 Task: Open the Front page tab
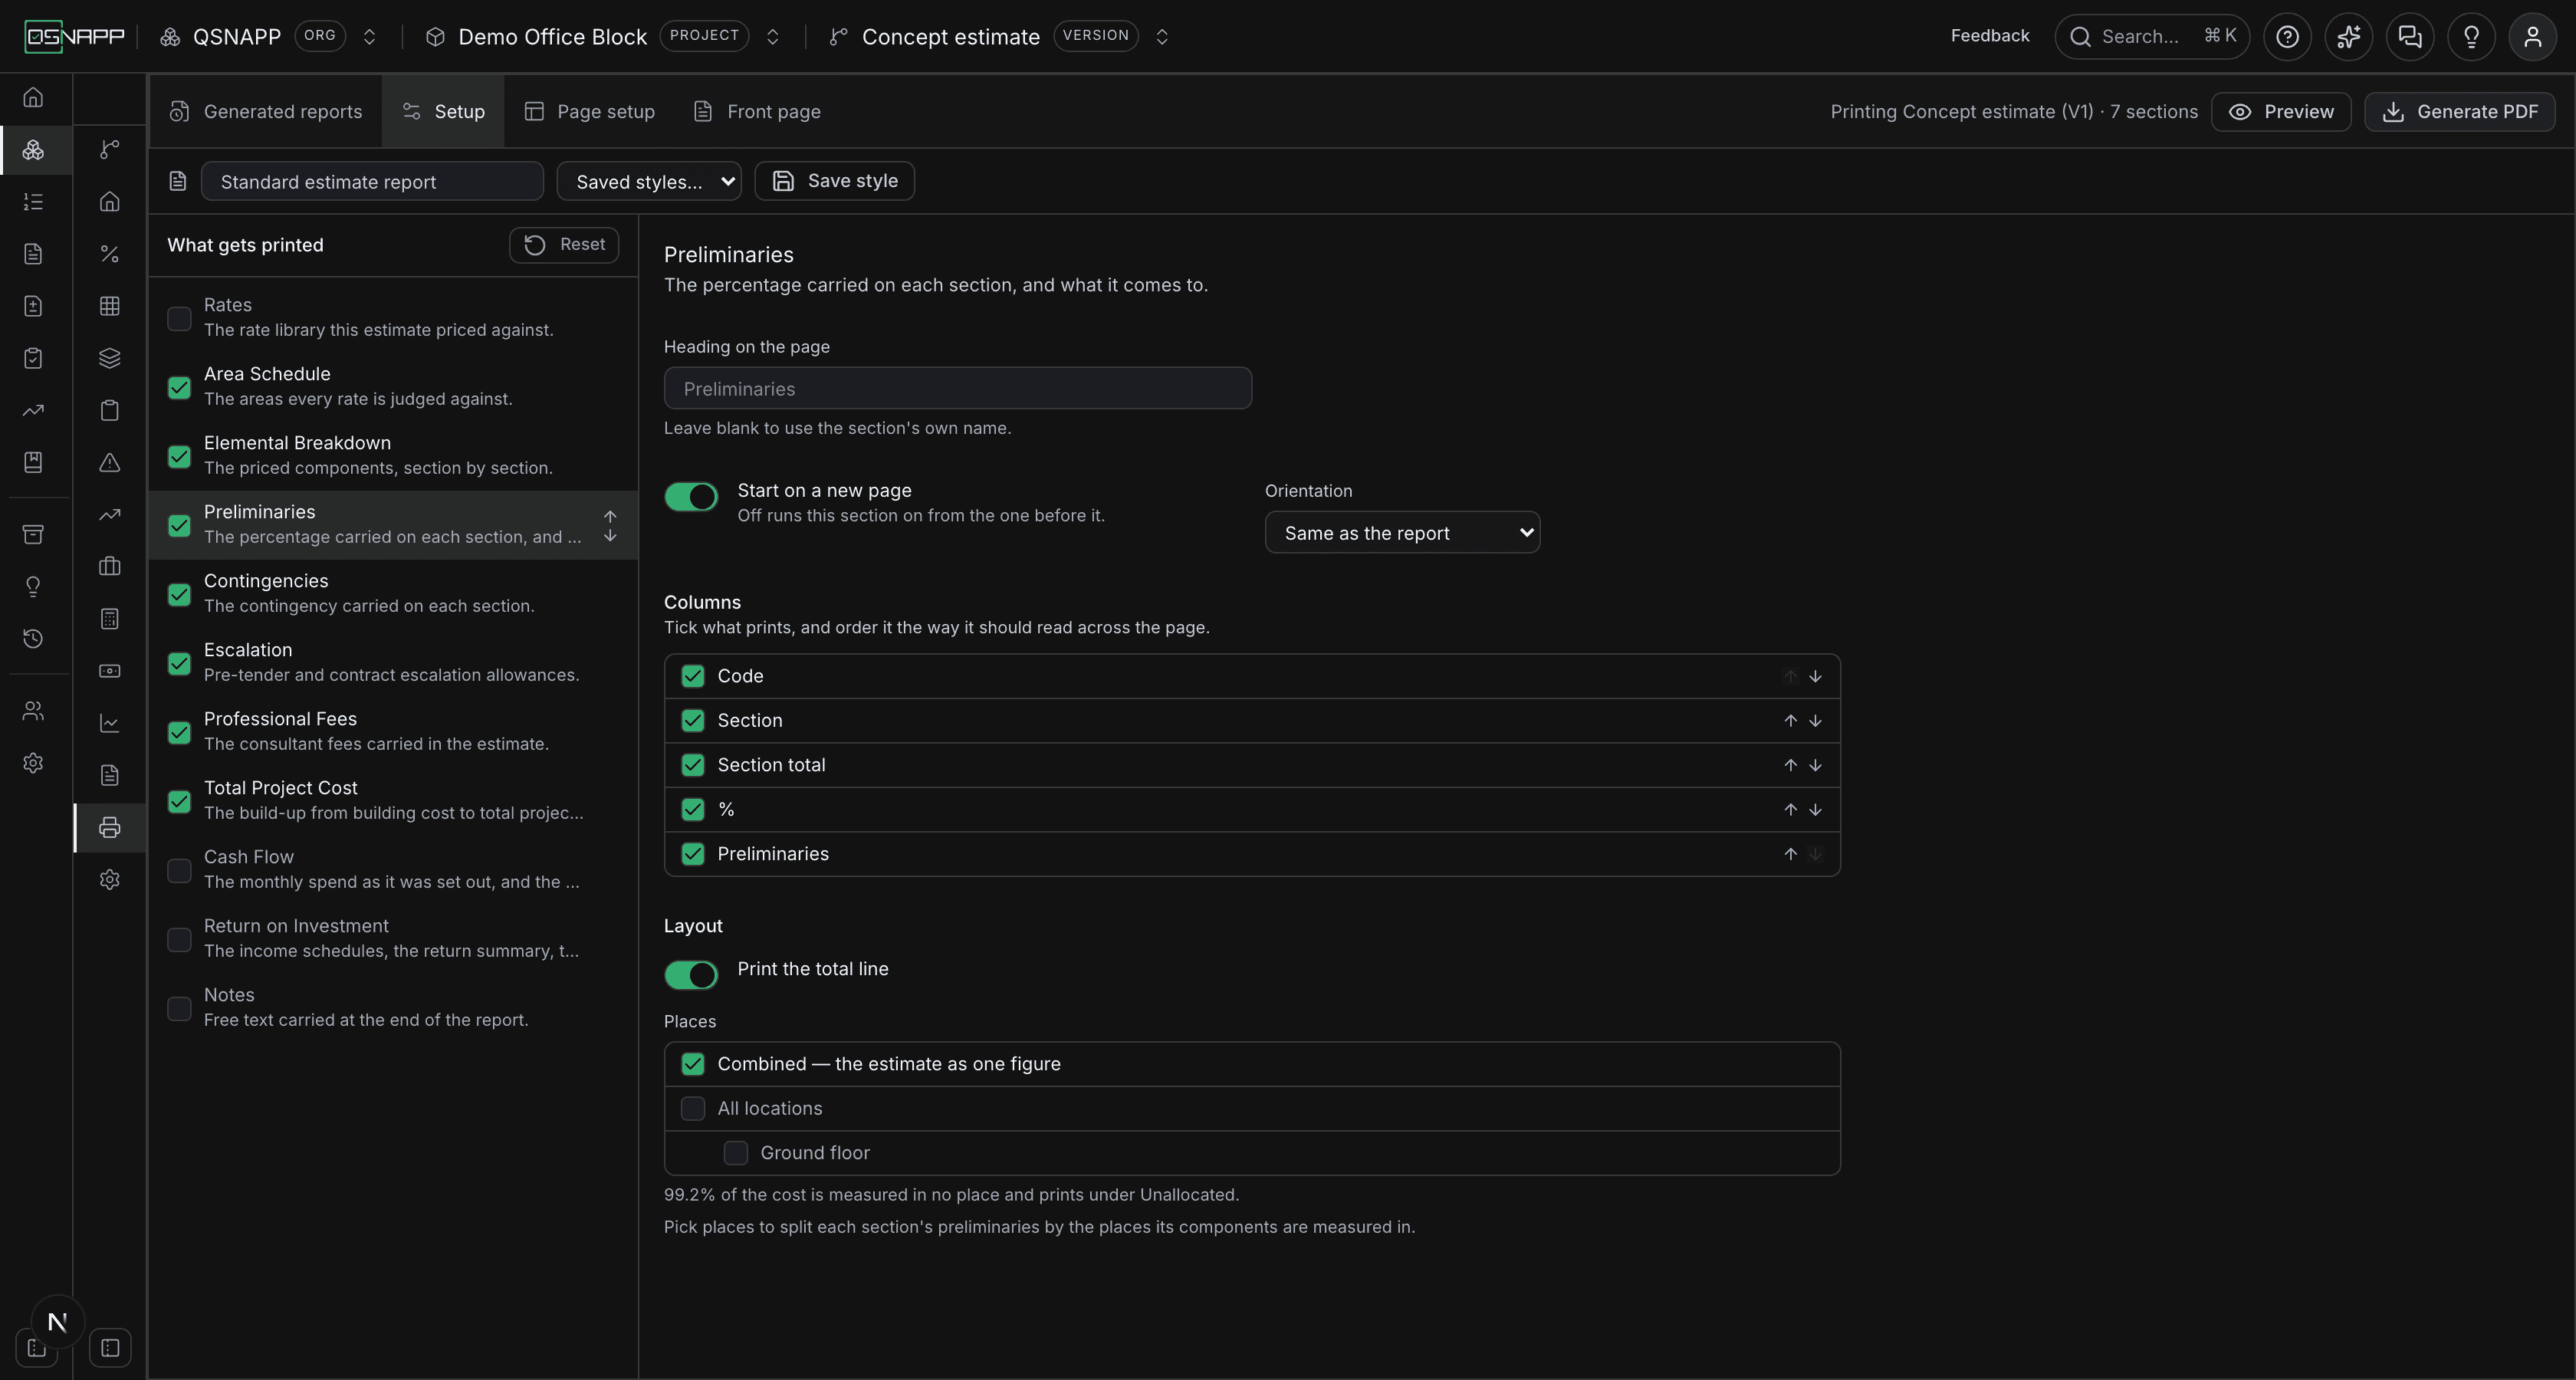coord(757,111)
